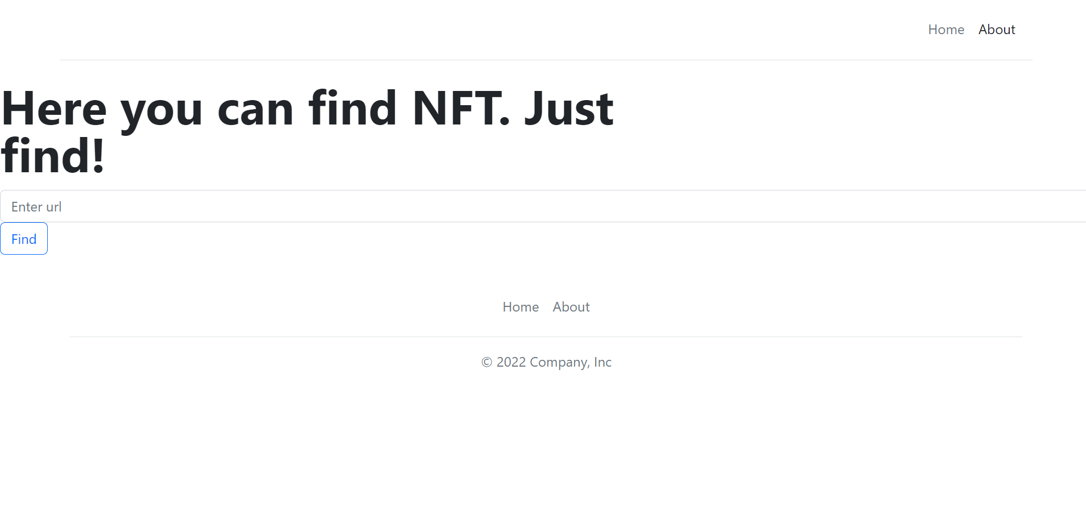Place cursor in the Enter url field
Image resolution: width=1086 pixels, height=523 pixels.
click(341, 205)
